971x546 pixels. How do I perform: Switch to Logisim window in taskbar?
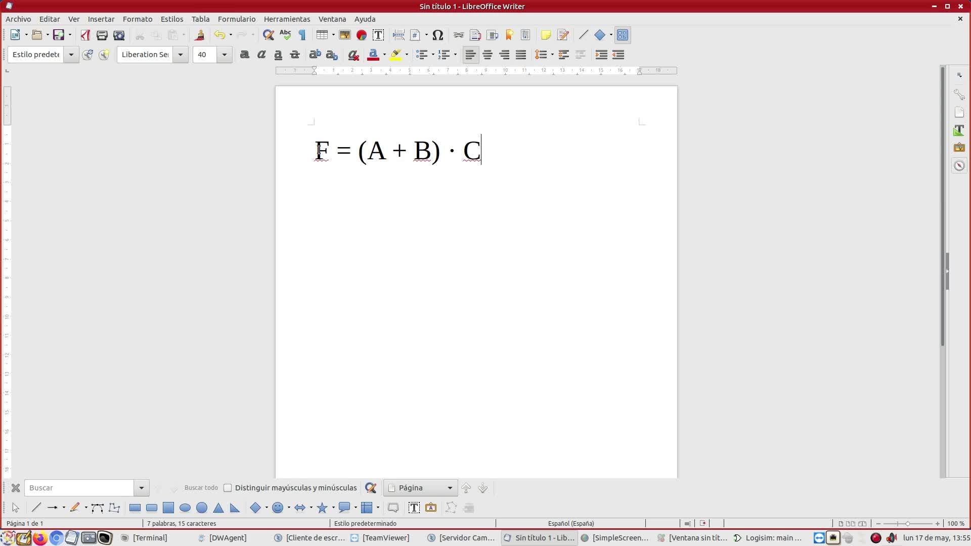click(769, 537)
